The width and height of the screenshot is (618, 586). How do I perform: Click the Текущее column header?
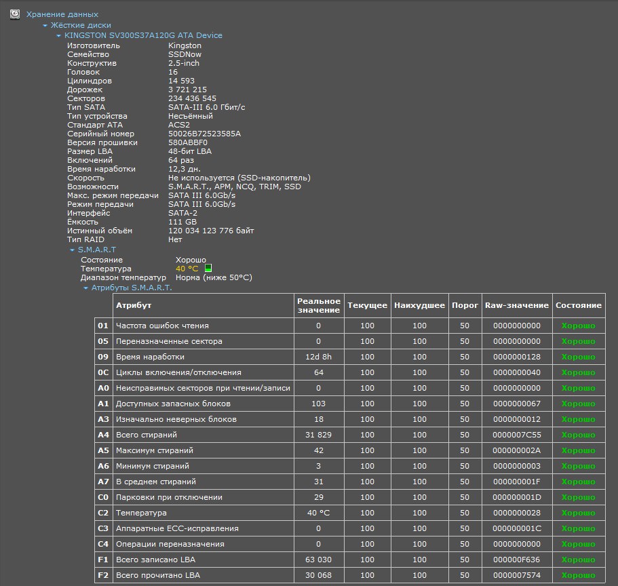367,305
